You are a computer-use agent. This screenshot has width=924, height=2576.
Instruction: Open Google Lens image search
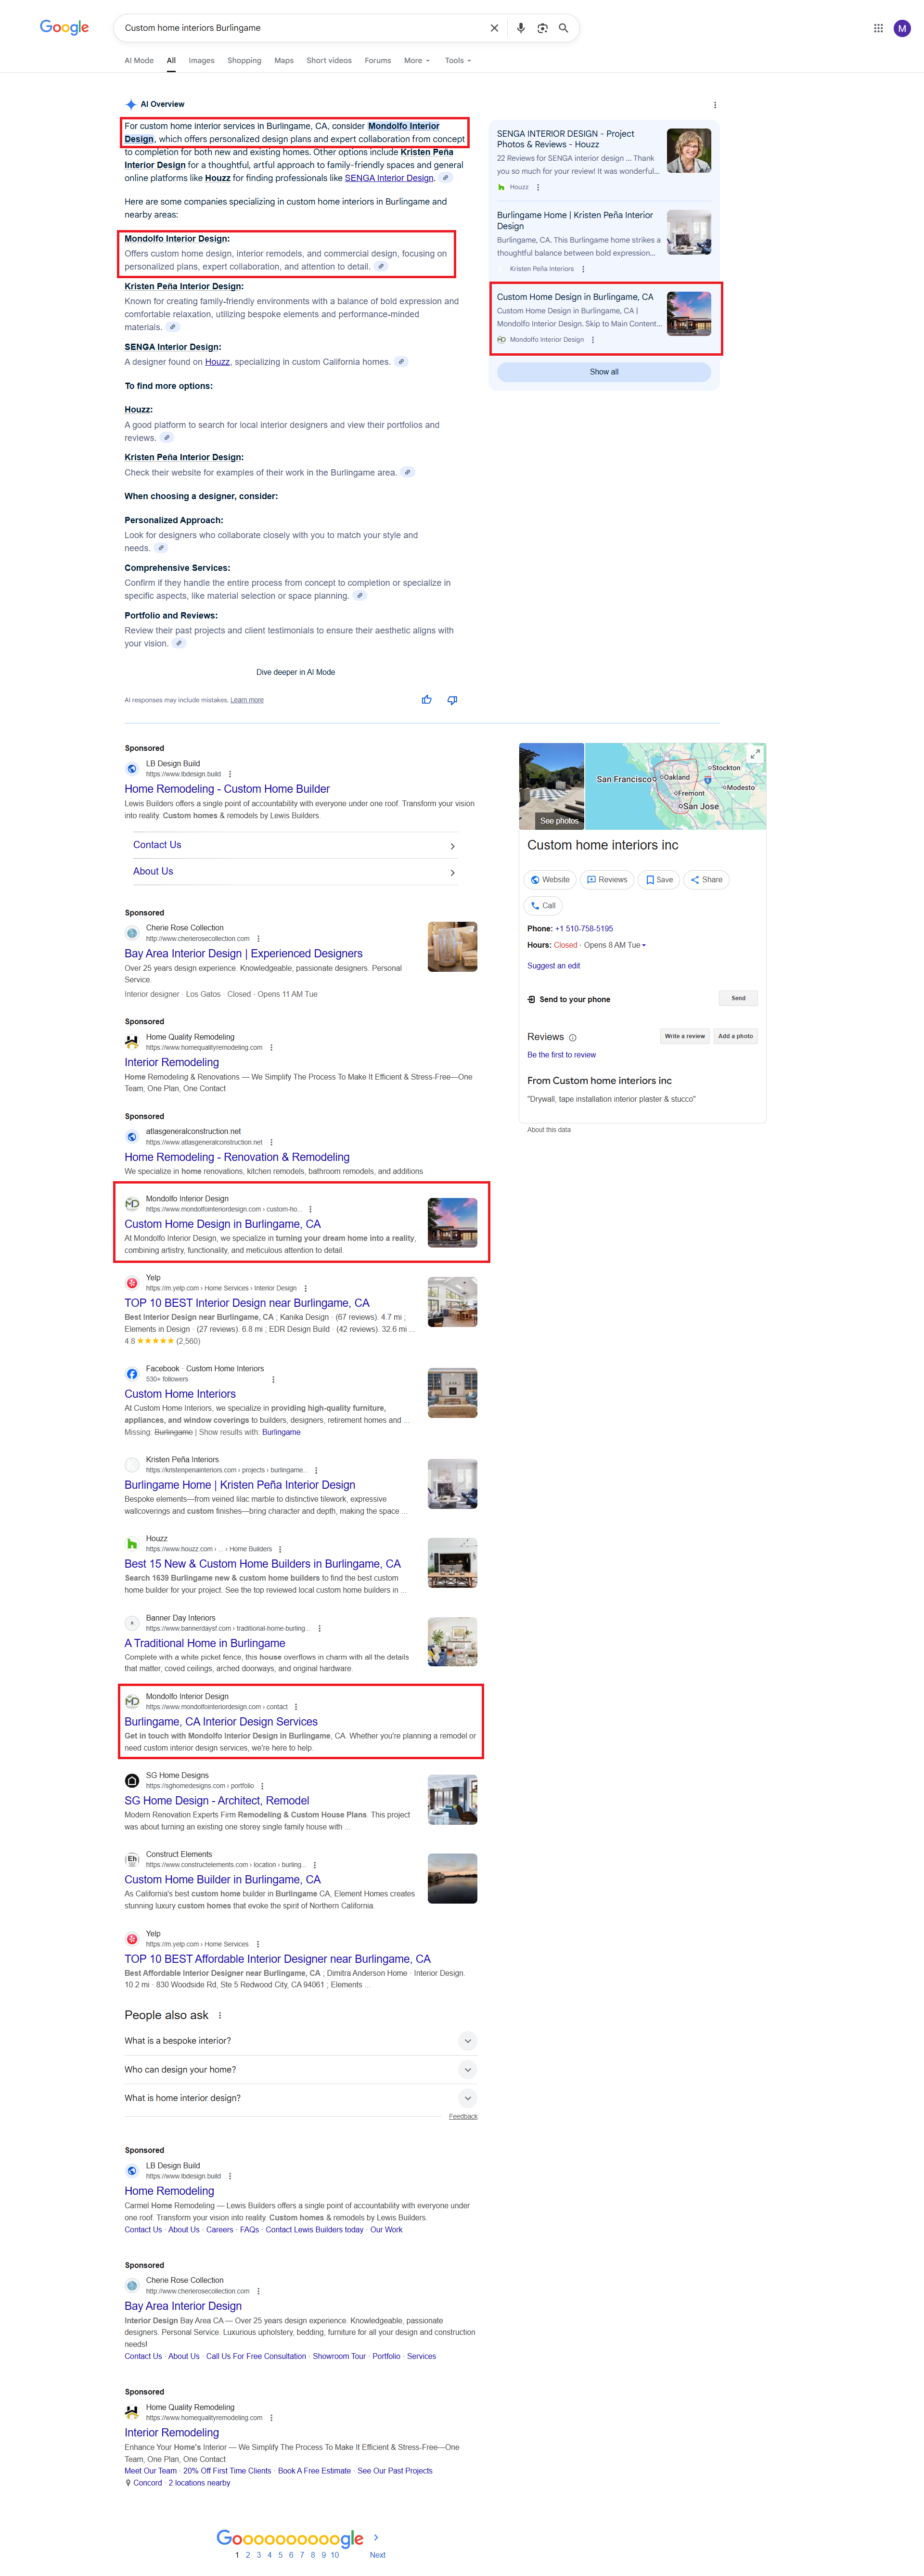click(x=542, y=28)
